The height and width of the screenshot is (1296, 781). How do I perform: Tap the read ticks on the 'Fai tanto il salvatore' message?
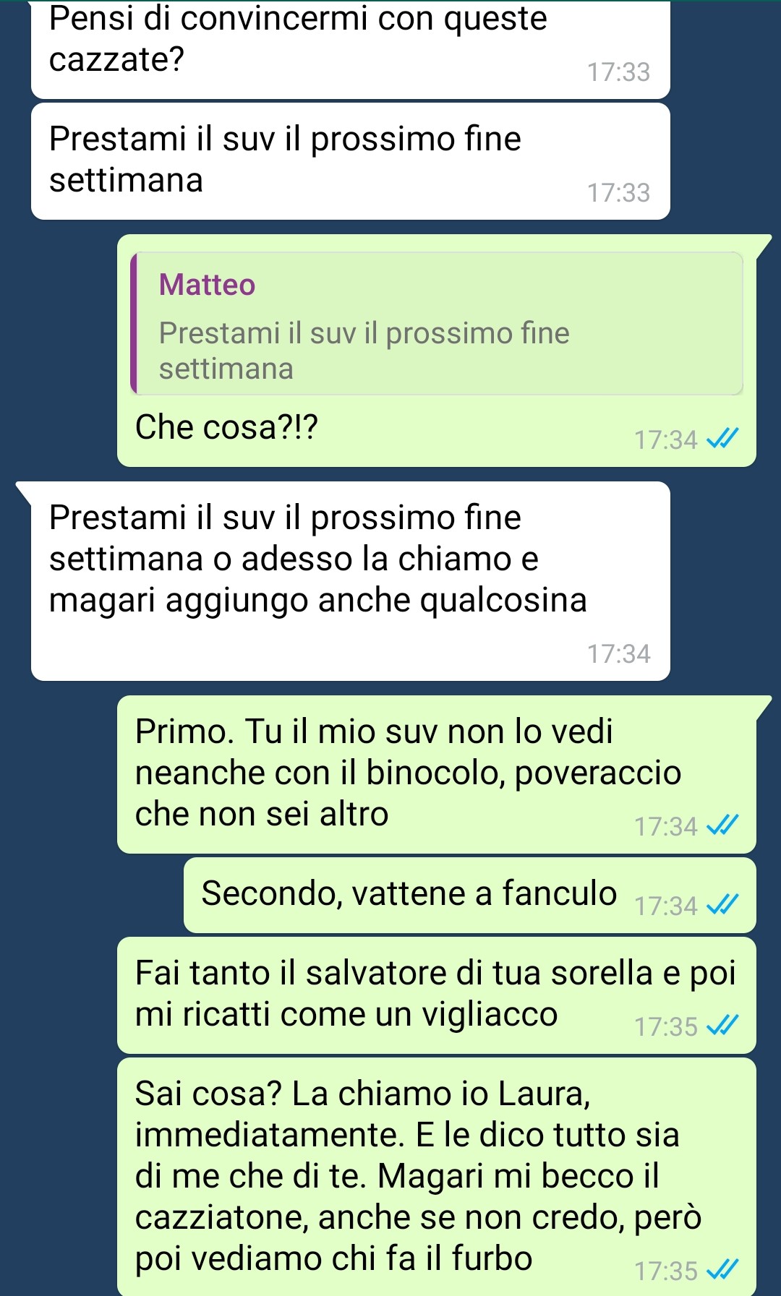[722, 1025]
